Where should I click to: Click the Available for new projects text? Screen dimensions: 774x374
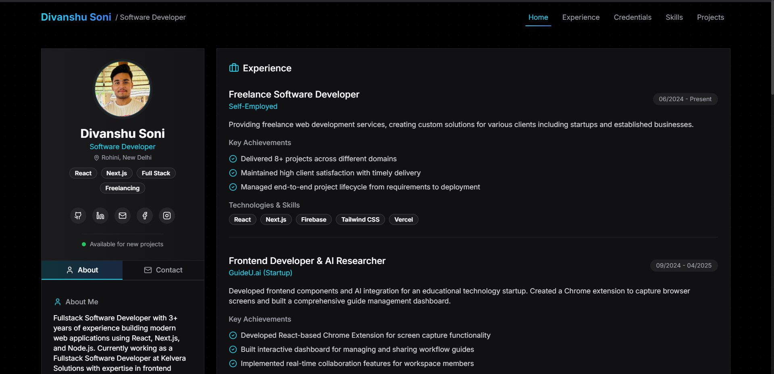tap(127, 244)
